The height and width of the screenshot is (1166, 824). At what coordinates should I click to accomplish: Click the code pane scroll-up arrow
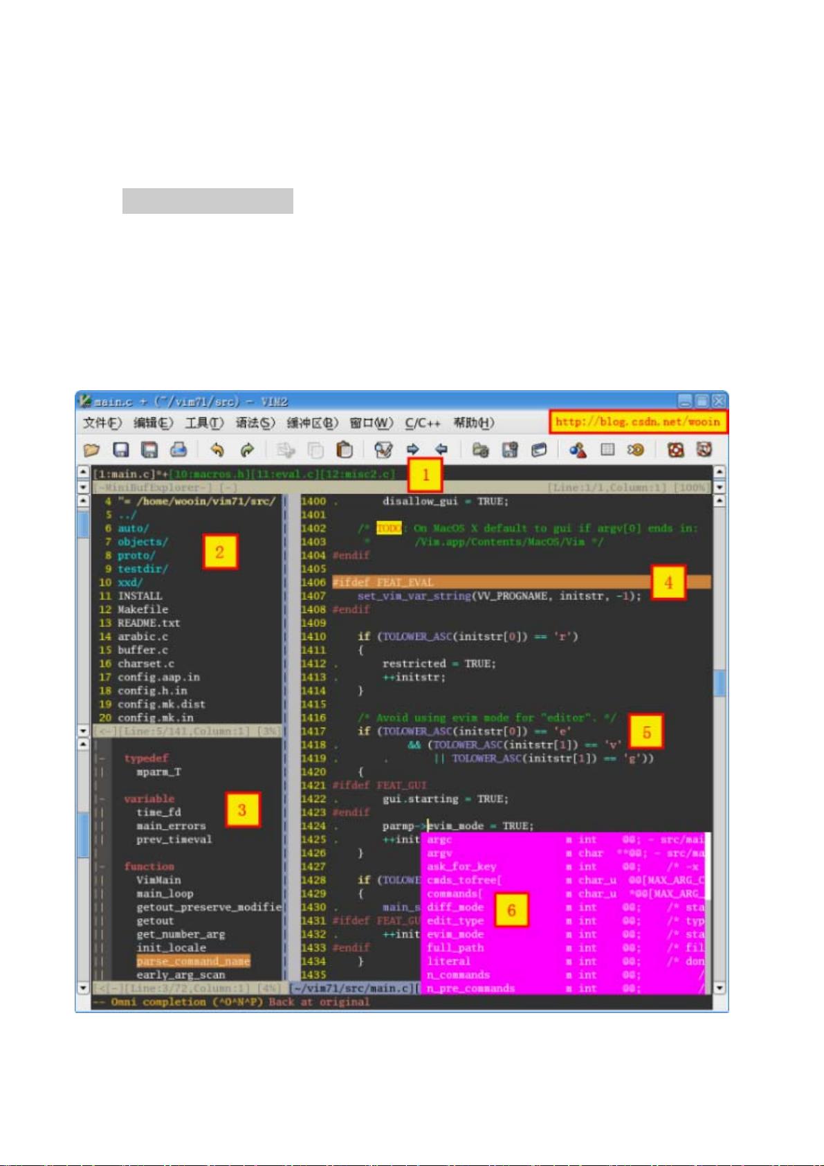(720, 500)
